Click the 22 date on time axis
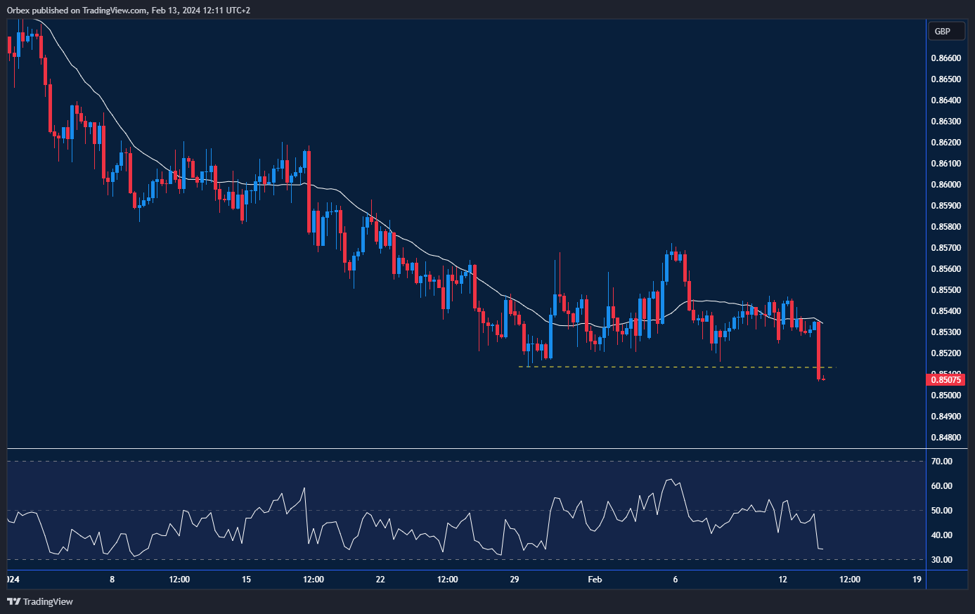This screenshot has height=614, width=975. pos(380,580)
